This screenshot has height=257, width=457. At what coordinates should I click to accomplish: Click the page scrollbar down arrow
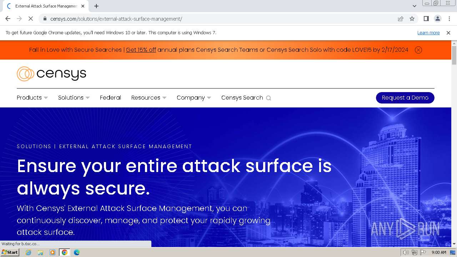tap(454, 244)
